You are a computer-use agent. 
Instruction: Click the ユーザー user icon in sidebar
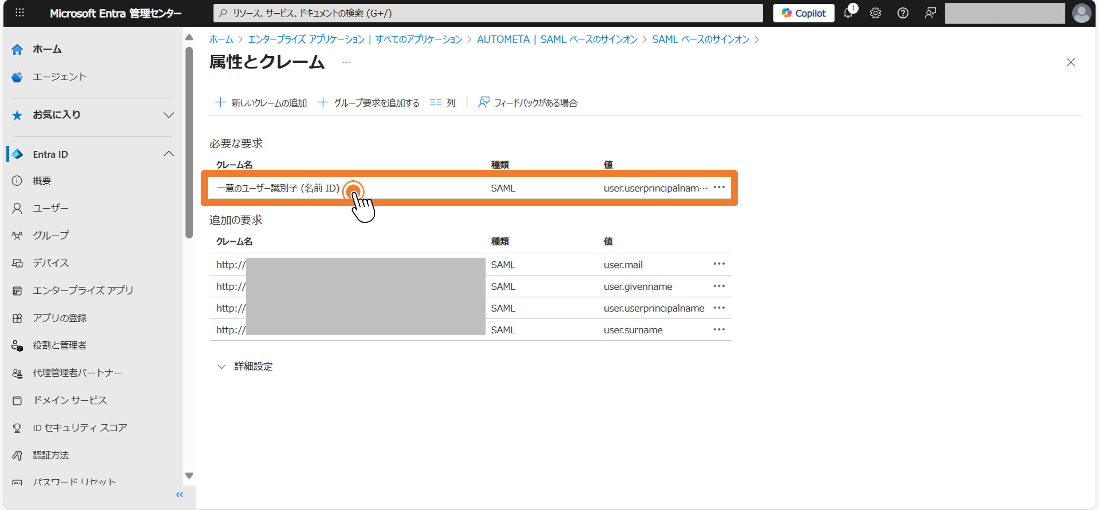[x=17, y=208]
